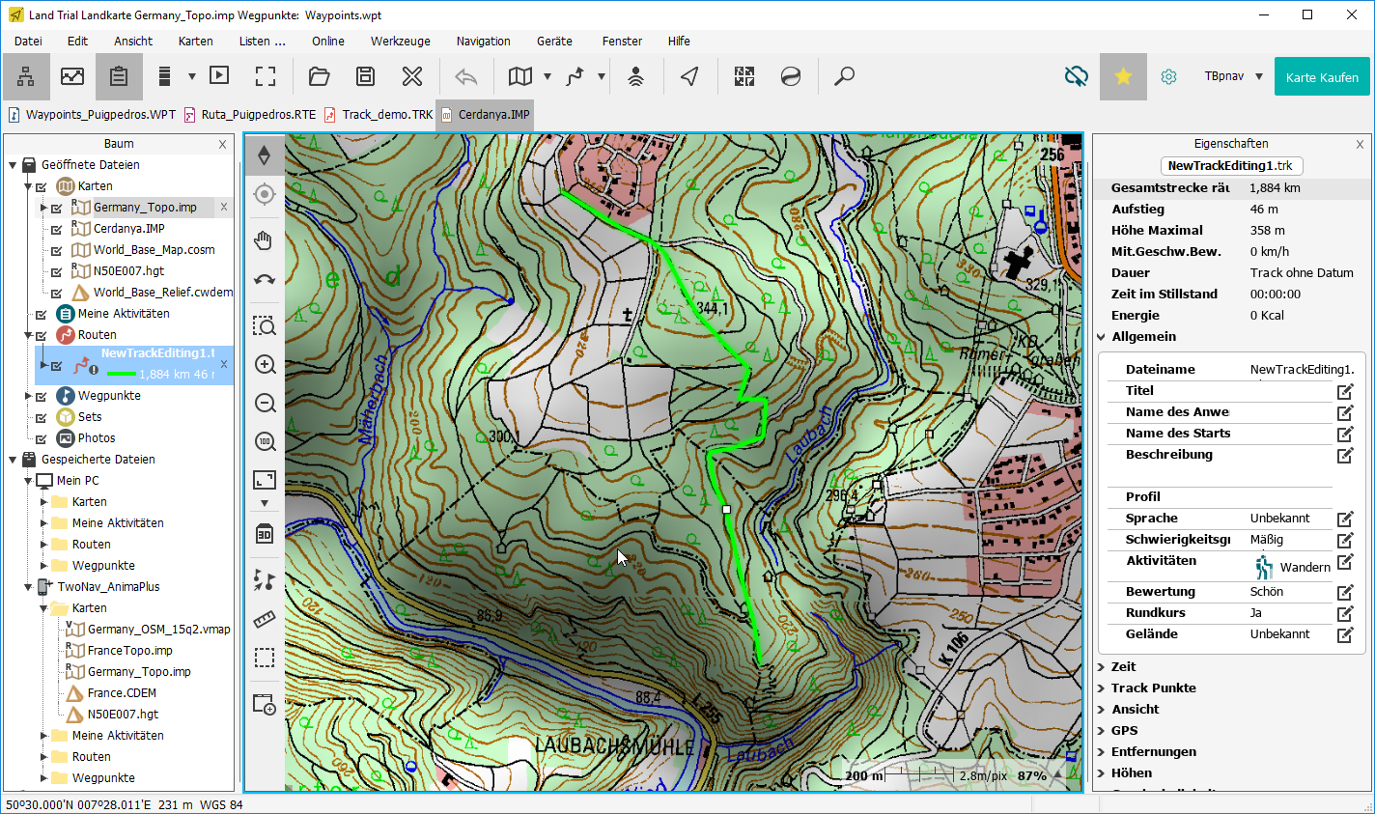Viewport: 1375px width, 814px height.
Task: Open the search magnifier in toolbar
Action: click(x=844, y=76)
